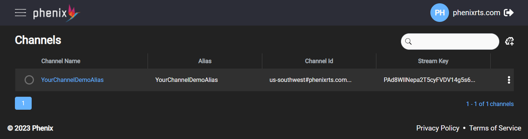Image resolution: width=528 pixels, height=139 pixels.
Task: Sort by the Alias column header
Action: (205, 61)
